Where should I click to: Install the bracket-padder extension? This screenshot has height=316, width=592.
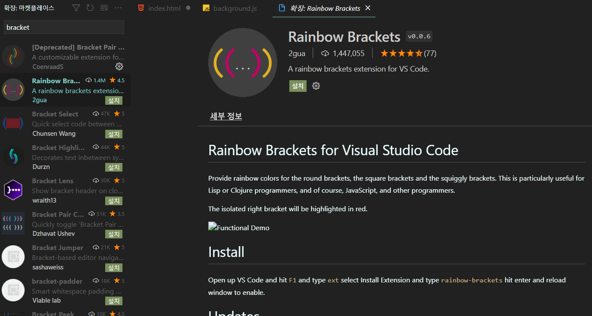[x=114, y=301]
